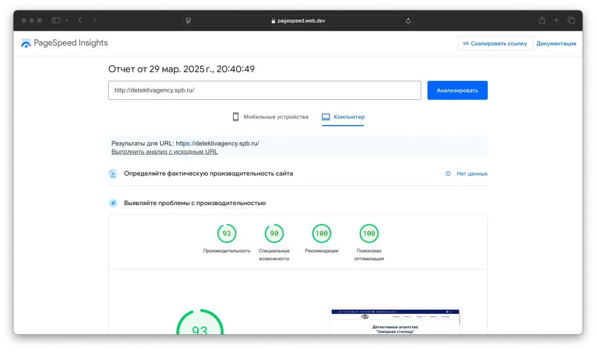
Task: Click the 100 Поисковая оптимизация score gauge
Action: pyautogui.click(x=368, y=234)
